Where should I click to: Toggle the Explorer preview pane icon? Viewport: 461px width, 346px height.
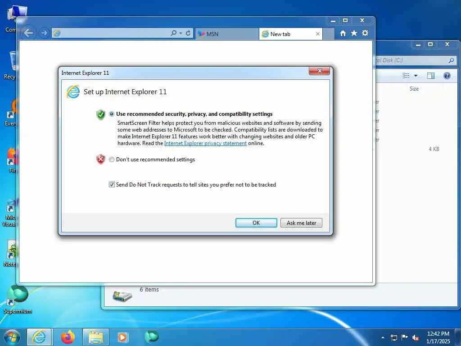(431, 76)
